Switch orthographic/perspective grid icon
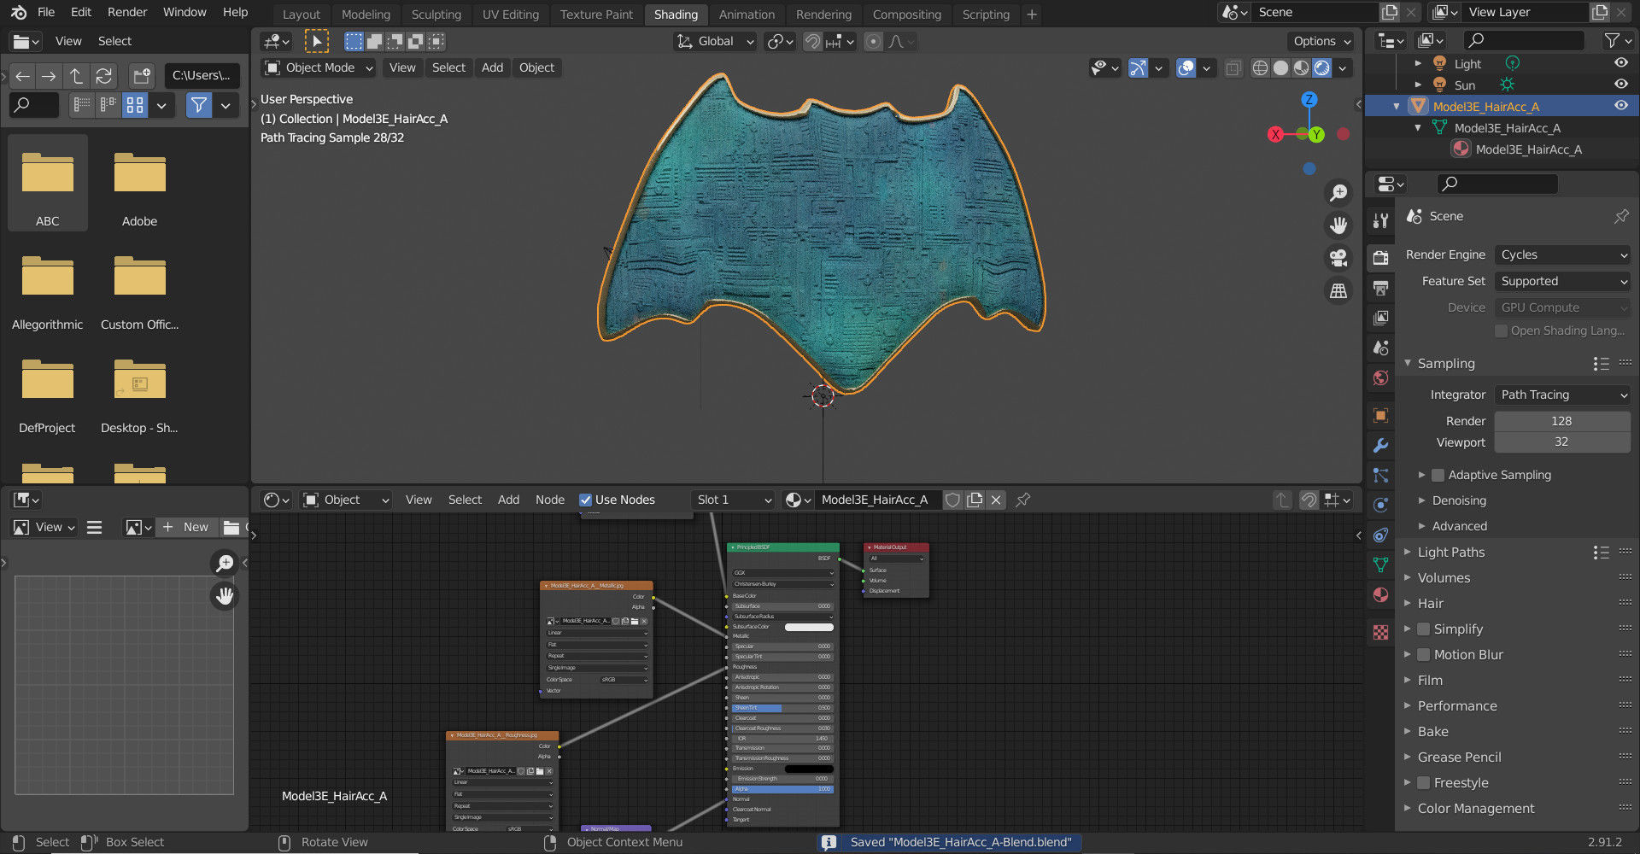This screenshot has height=854, width=1640. coord(1338,291)
